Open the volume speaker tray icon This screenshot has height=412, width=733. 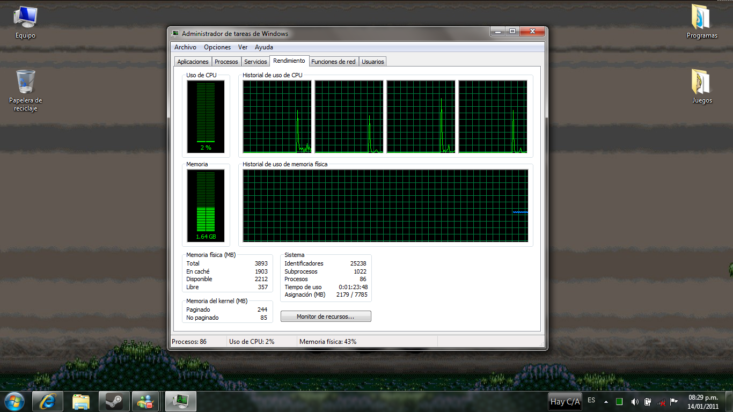[634, 401]
